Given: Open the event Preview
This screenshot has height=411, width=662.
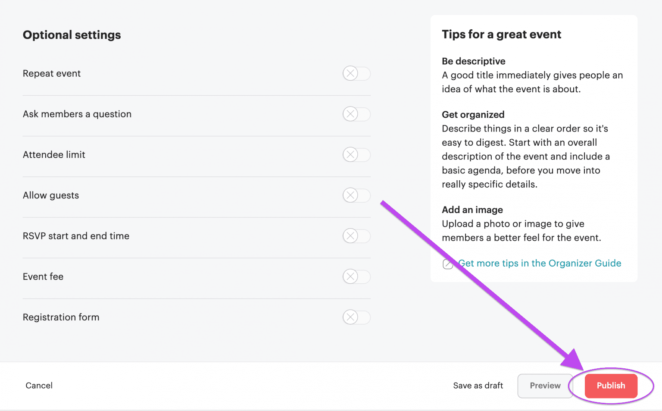Looking at the screenshot, I should pos(545,386).
